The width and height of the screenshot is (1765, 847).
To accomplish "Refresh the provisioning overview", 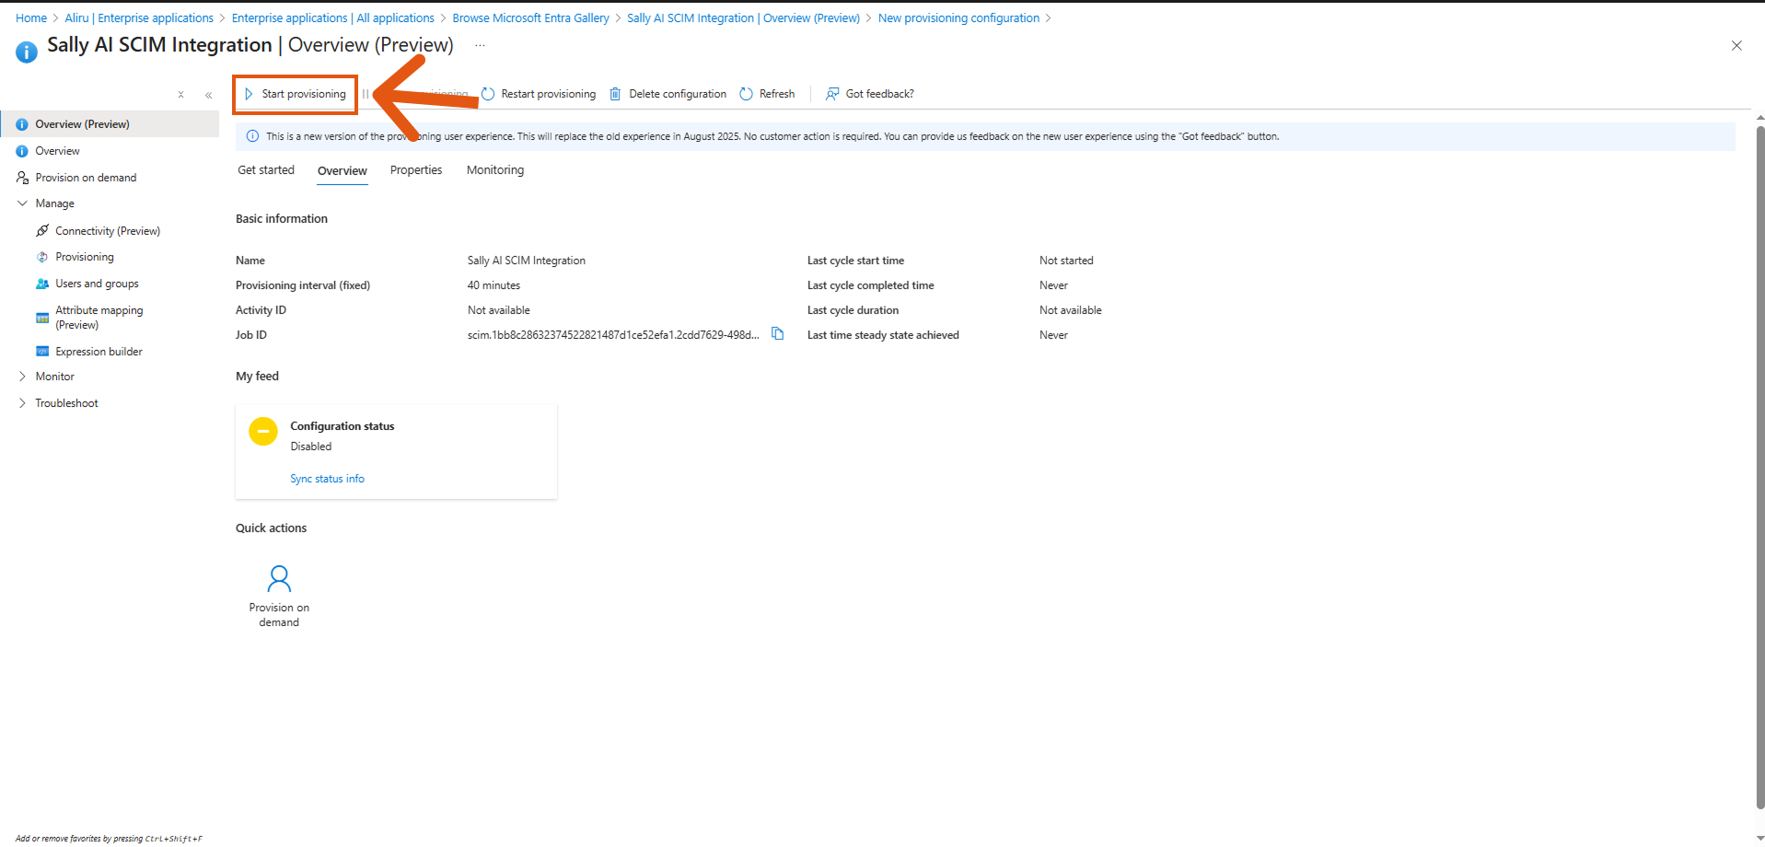I will [766, 93].
